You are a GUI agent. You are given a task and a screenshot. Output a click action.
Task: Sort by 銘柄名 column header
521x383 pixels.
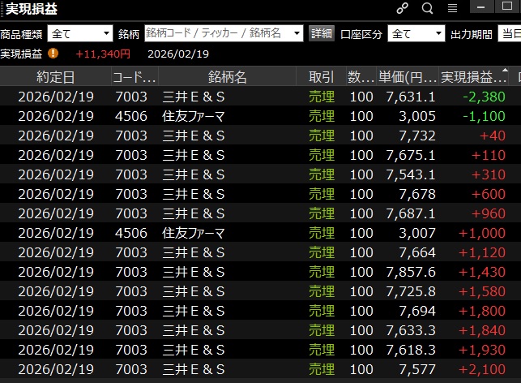(x=227, y=77)
